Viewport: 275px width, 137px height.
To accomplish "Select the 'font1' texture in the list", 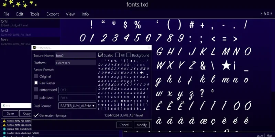I will [x=30, y=41].
